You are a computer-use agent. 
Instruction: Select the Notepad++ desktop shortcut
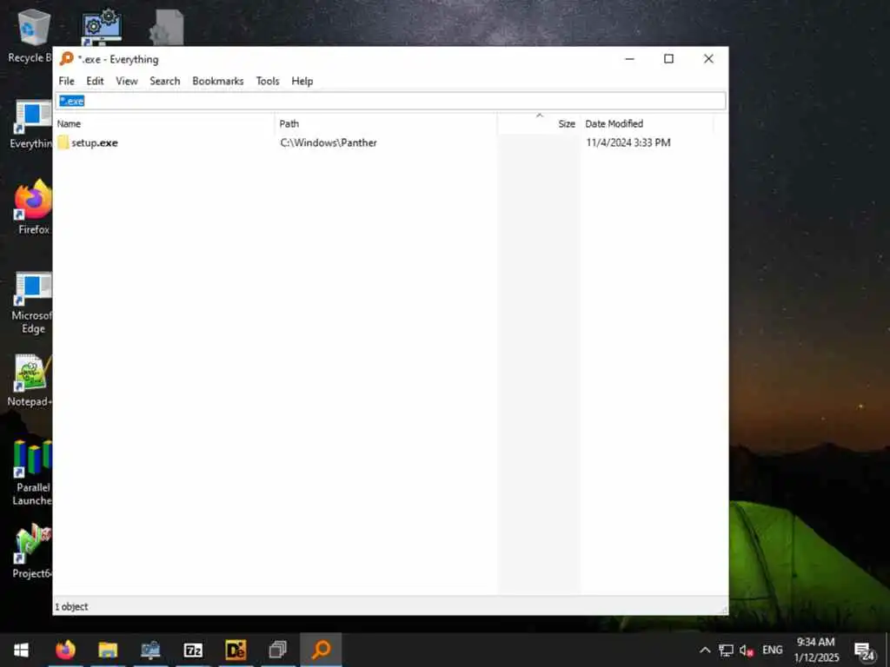tap(32, 380)
